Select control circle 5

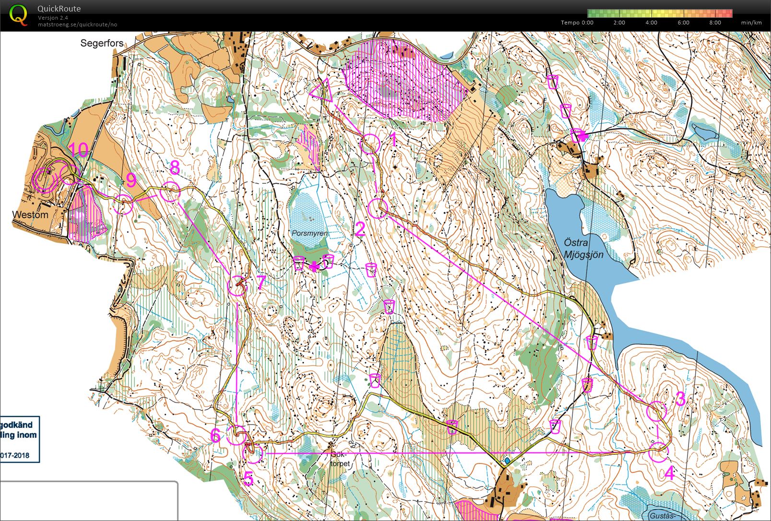coord(253,453)
